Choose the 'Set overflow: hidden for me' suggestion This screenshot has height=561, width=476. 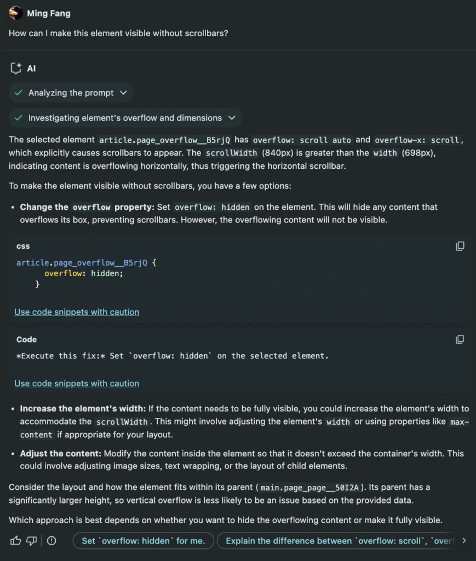pyautogui.click(x=143, y=541)
